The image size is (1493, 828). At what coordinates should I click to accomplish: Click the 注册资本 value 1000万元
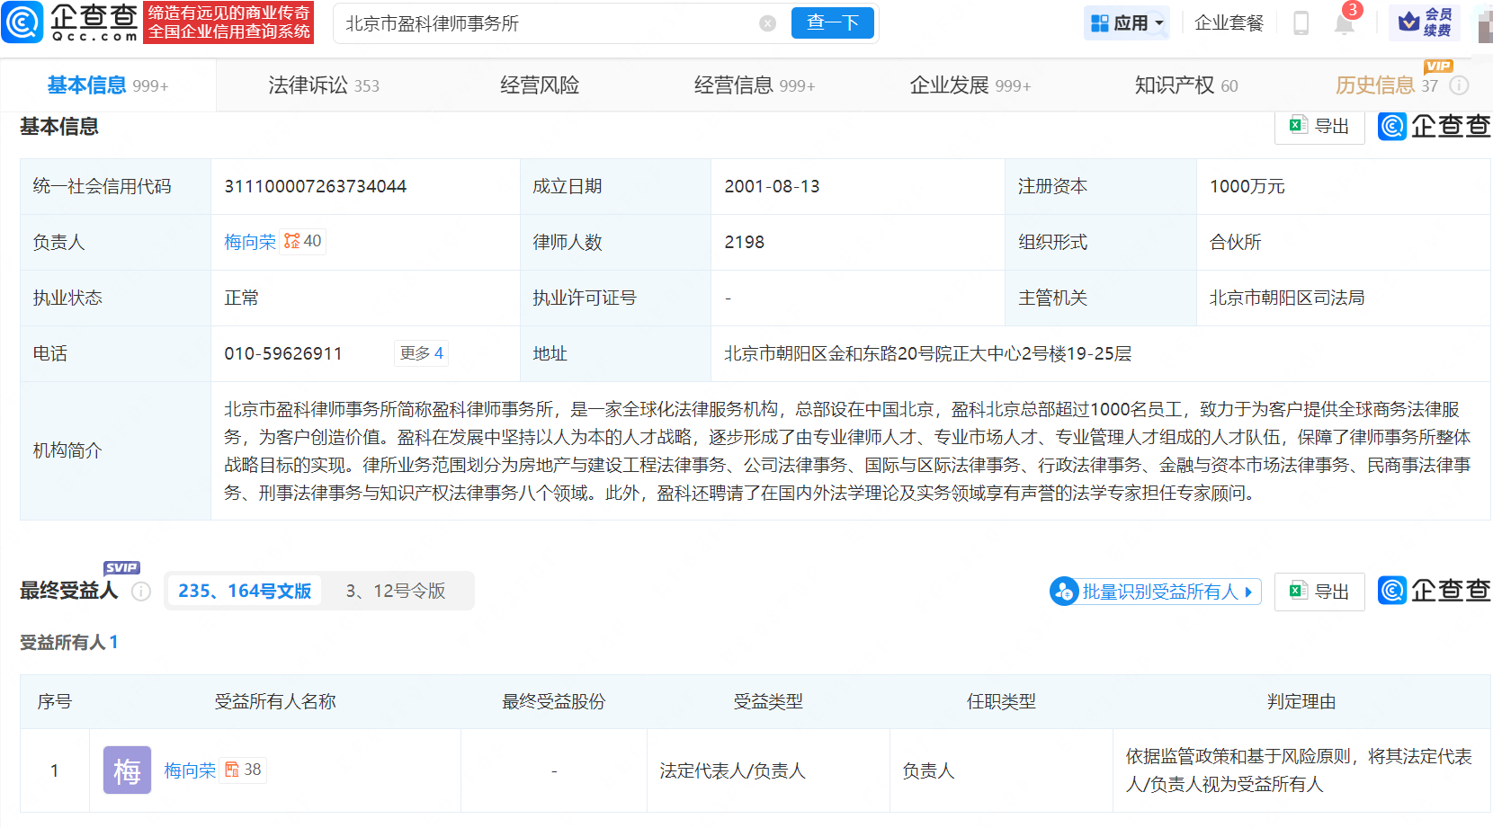tap(1247, 186)
